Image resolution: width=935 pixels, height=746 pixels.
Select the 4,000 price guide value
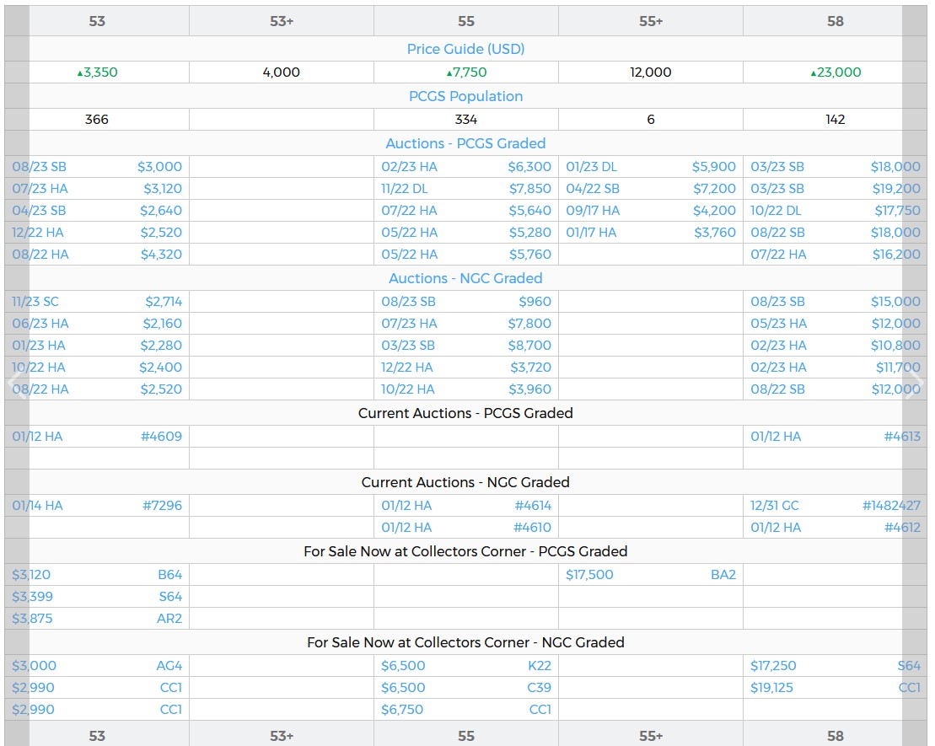(282, 72)
